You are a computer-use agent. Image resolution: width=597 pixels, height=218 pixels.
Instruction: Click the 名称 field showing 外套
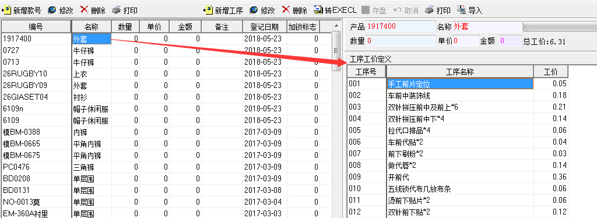(487, 27)
